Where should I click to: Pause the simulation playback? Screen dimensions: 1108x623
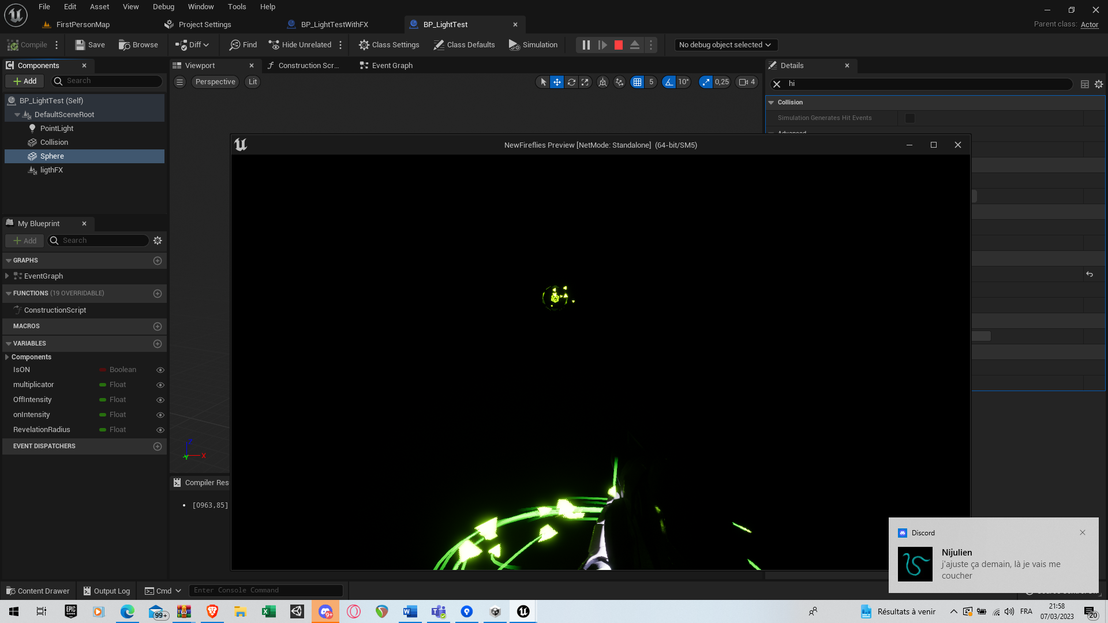point(586,45)
